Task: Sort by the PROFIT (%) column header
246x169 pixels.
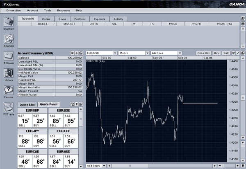Action: point(224,24)
